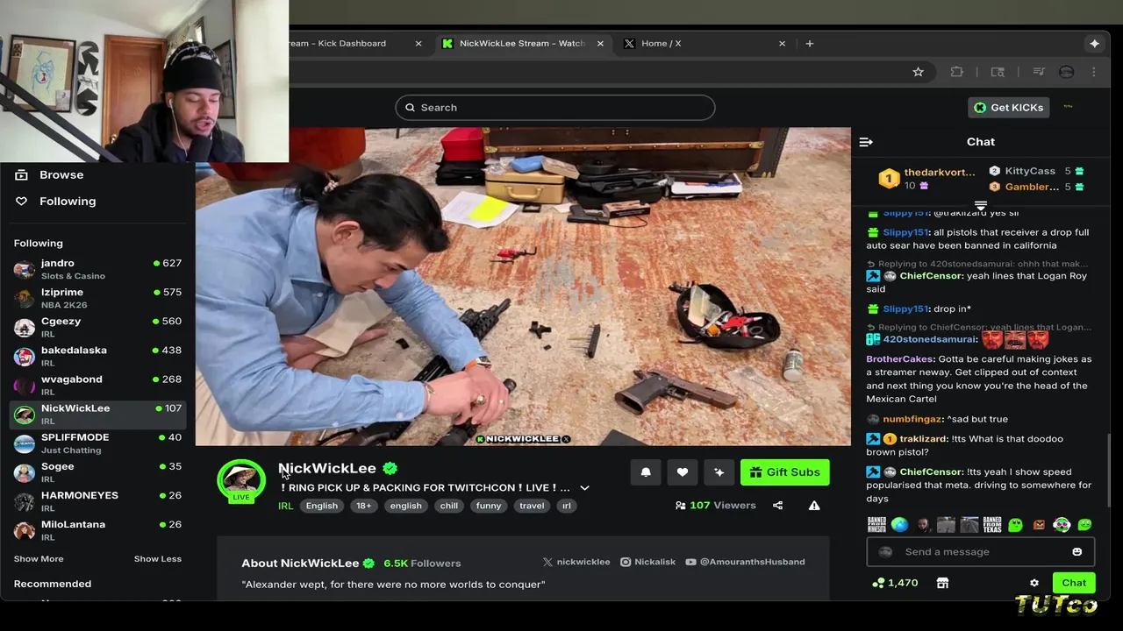The height and width of the screenshot is (631, 1123).
Task: Click Show More in Following list
Action: 39,559
